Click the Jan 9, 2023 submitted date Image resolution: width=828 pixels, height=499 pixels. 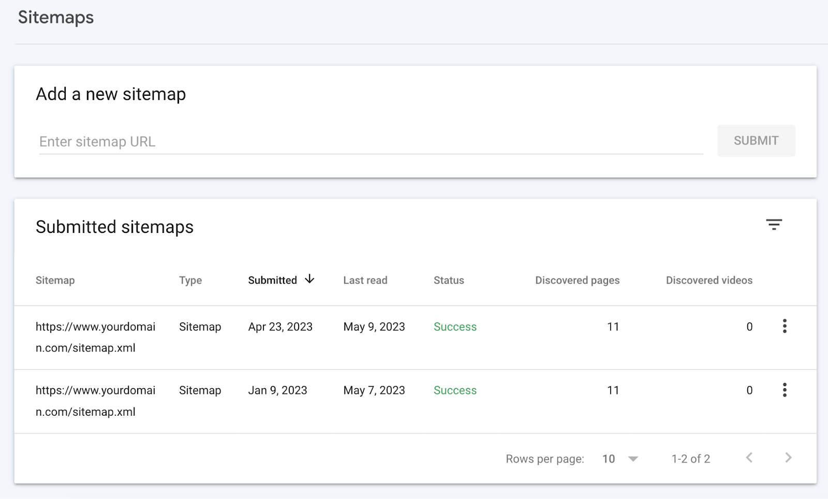click(277, 390)
